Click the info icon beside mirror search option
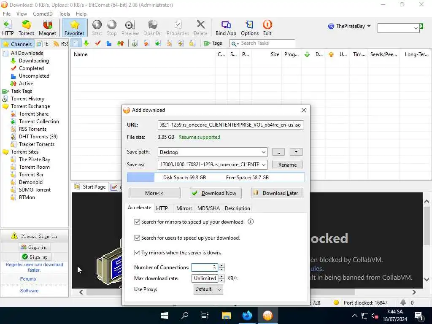Viewport: 432px width, 324px height. [x=251, y=222]
